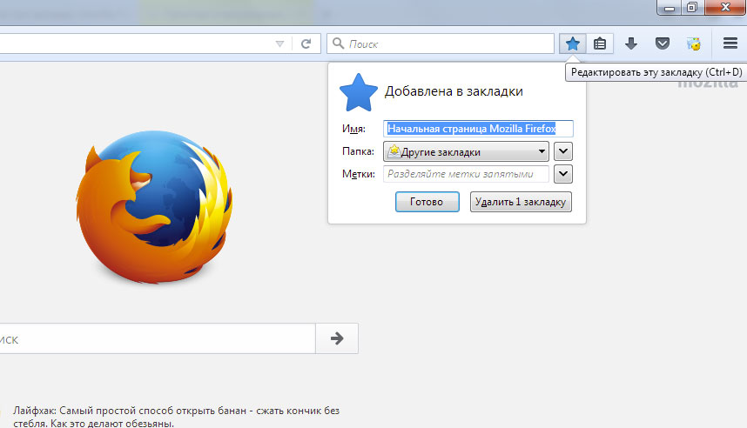The image size is (747, 428).
Task: Open the Downloads arrow icon
Action: coord(630,43)
